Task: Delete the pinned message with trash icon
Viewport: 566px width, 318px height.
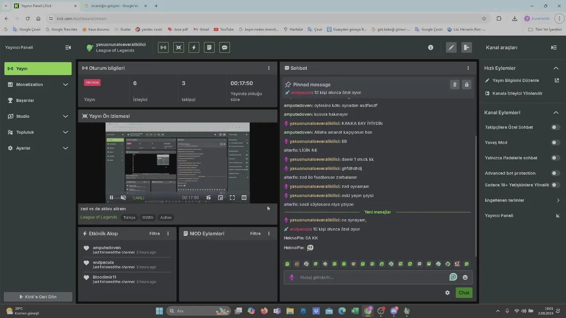Action: pyautogui.click(x=455, y=84)
